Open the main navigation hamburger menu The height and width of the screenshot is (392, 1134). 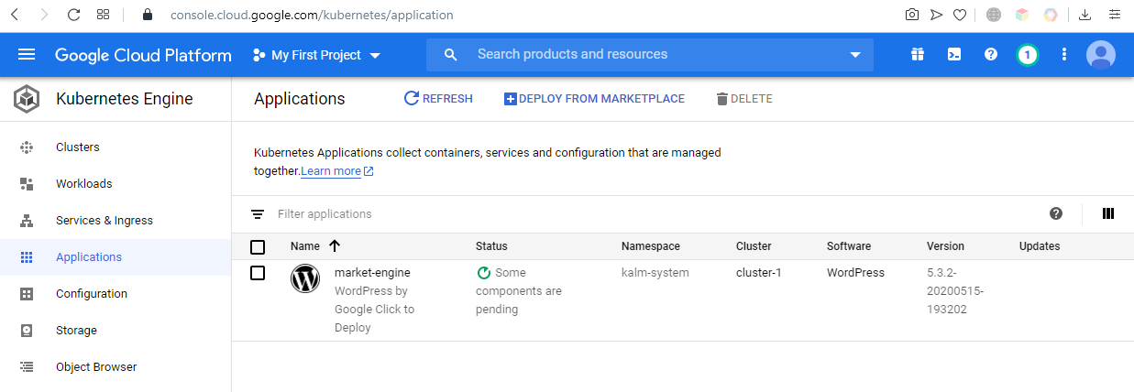pyautogui.click(x=27, y=55)
